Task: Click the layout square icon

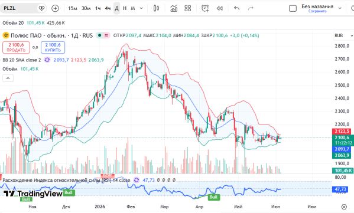Action: [x=293, y=9]
